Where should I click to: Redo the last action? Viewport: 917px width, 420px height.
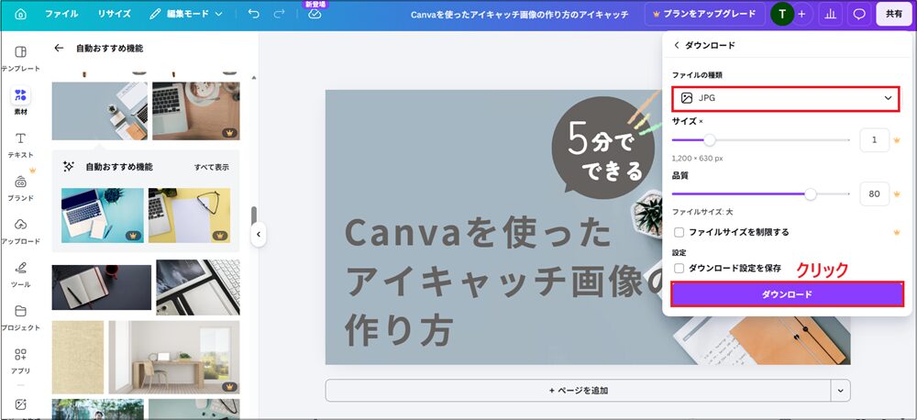coord(279,14)
